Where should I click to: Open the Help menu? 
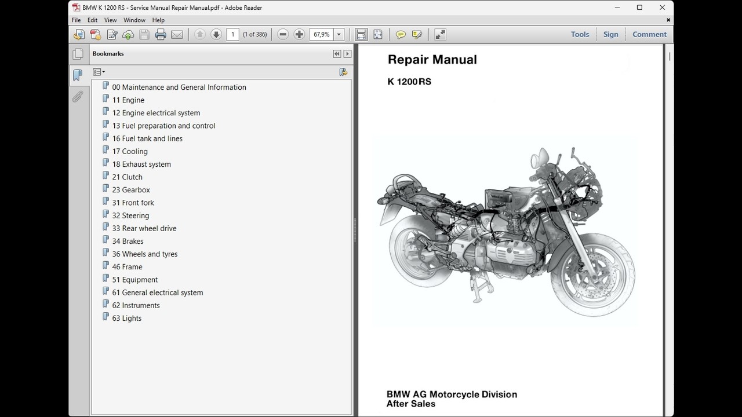pyautogui.click(x=158, y=20)
